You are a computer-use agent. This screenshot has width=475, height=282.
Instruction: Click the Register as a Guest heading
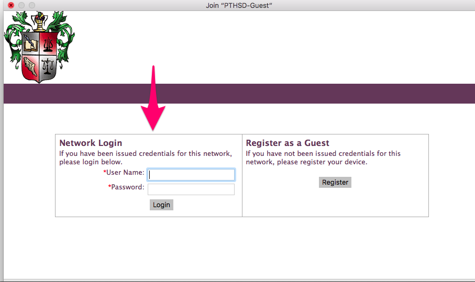[288, 143]
